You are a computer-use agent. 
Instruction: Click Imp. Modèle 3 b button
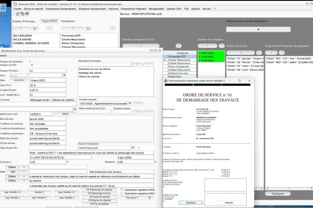coord(66,192)
